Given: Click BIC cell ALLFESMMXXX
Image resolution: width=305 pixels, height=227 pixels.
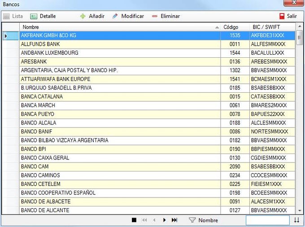Looking at the screenshot, I should tap(272, 44).
